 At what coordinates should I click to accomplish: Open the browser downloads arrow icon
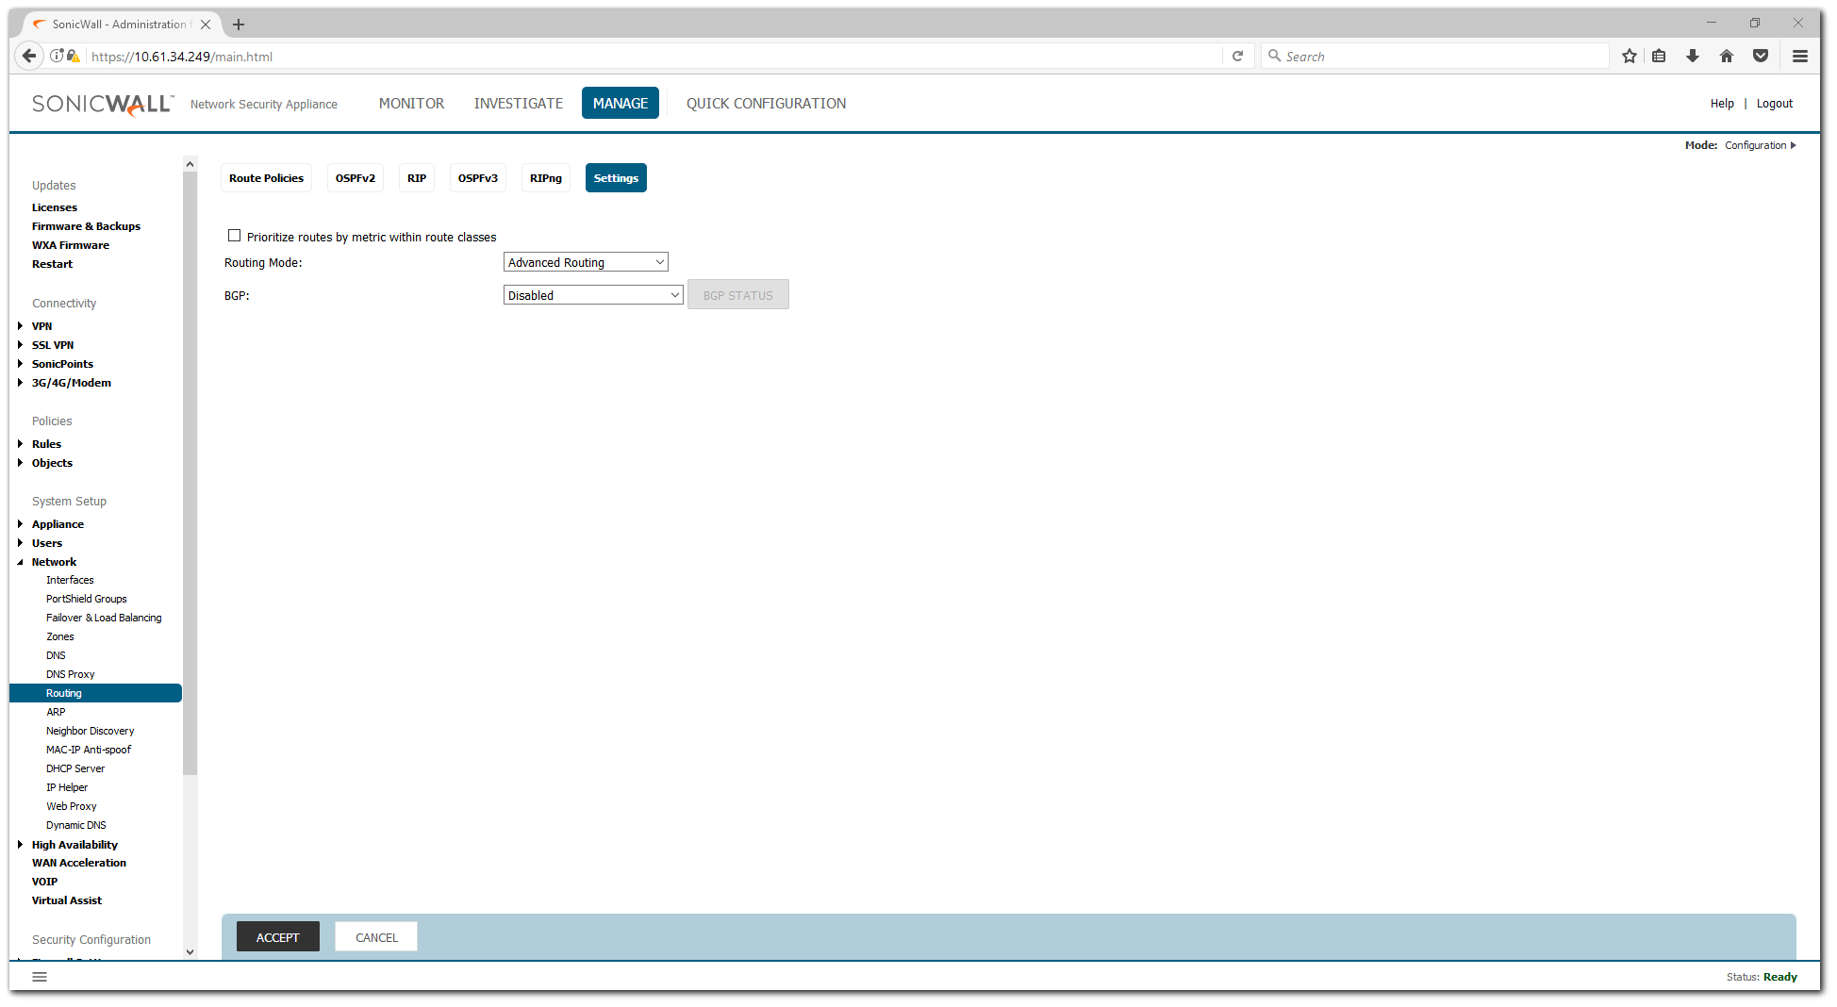tap(1693, 57)
